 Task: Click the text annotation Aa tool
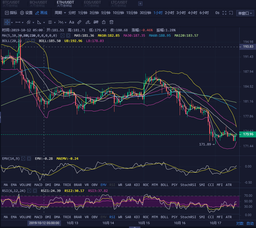click(72, 22)
